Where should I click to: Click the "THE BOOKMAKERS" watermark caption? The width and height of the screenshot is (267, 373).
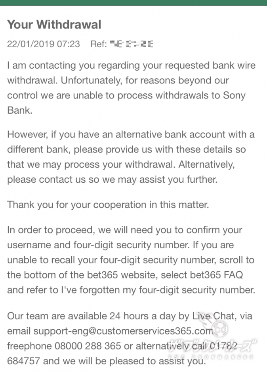pos(211,357)
